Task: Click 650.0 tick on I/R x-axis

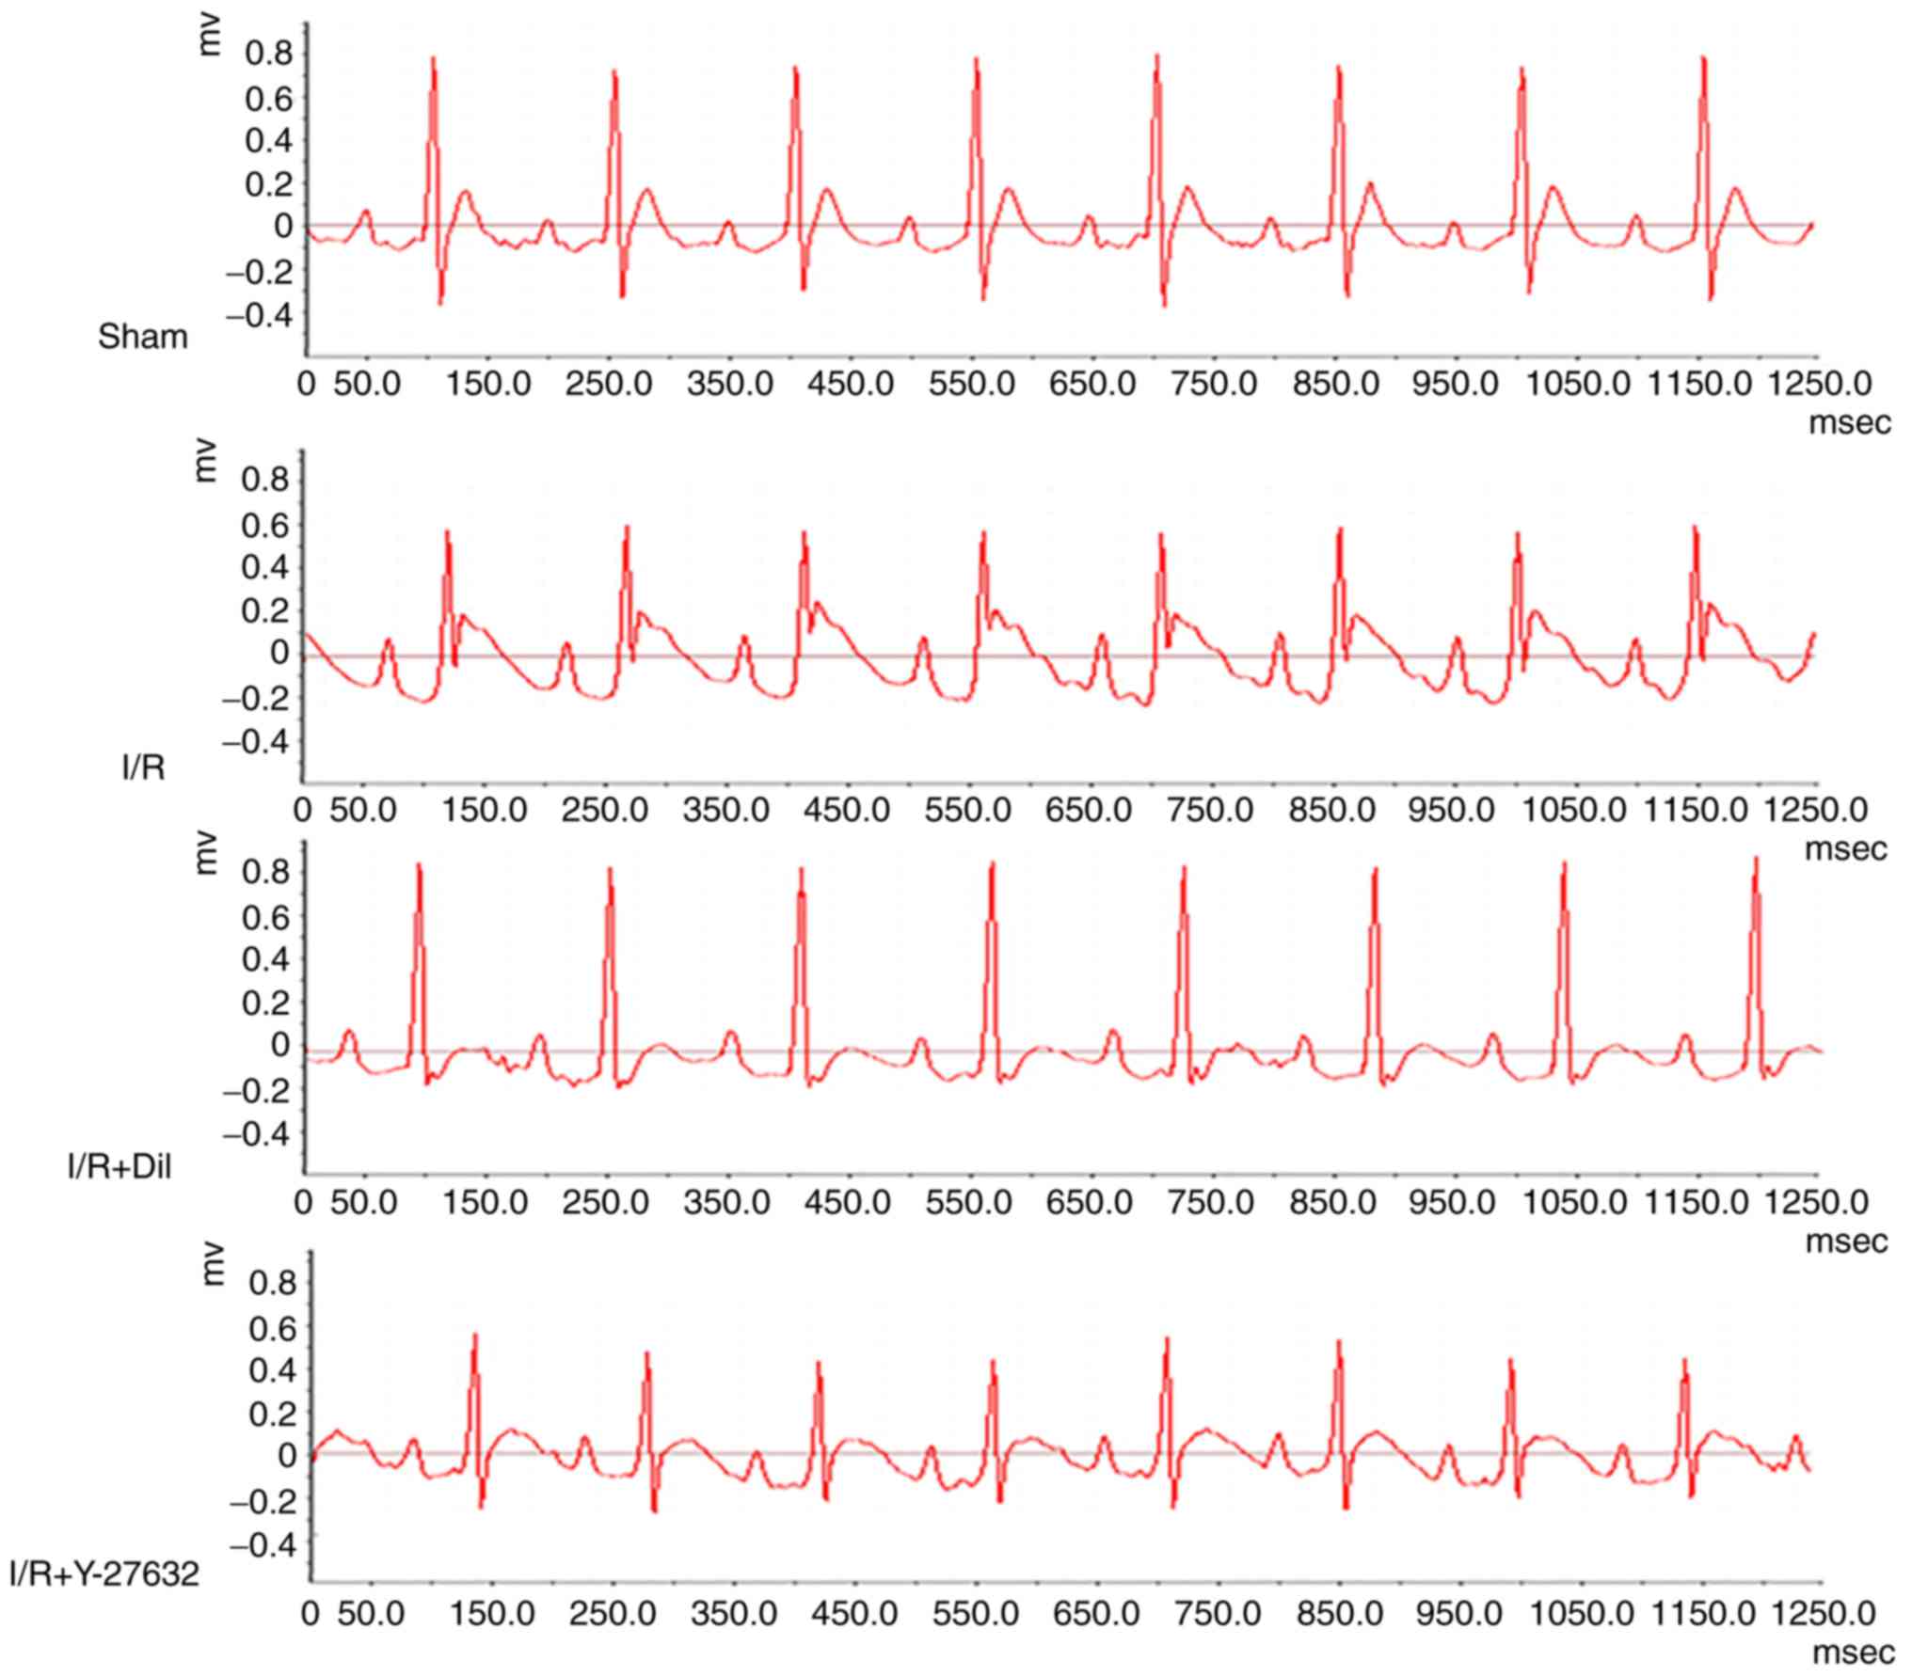Action: pyautogui.click(x=1089, y=810)
